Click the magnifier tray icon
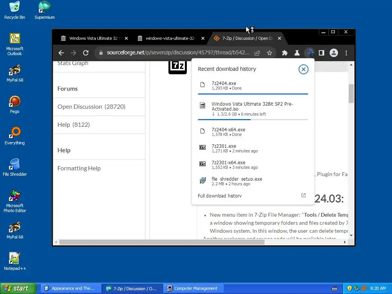 pyautogui.click(x=364, y=288)
